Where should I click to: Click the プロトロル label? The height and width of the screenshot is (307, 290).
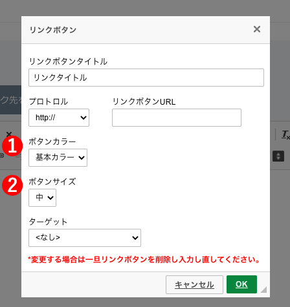click(49, 101)
